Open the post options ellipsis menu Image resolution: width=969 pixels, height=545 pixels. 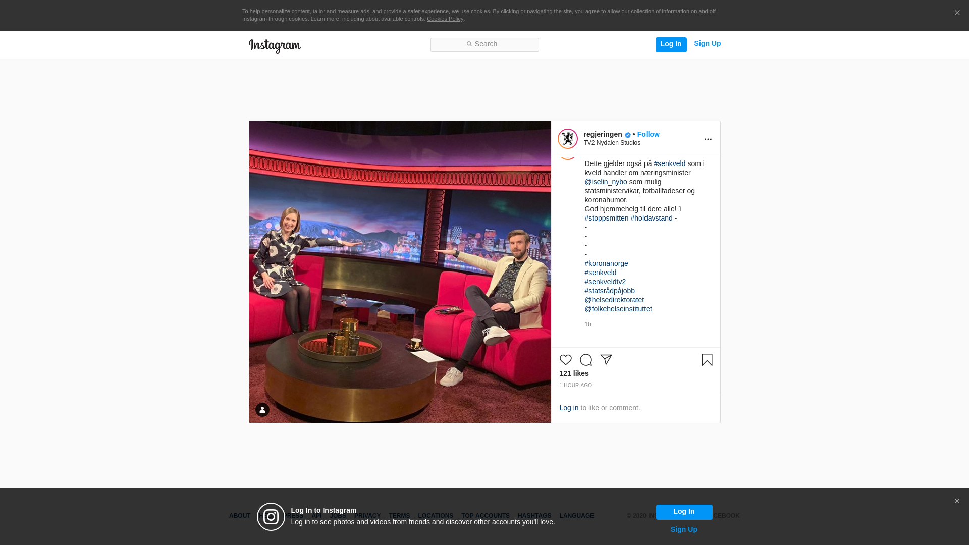coord(708,139)
